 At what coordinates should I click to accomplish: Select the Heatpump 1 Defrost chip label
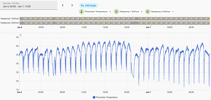[x=129, y=12]
